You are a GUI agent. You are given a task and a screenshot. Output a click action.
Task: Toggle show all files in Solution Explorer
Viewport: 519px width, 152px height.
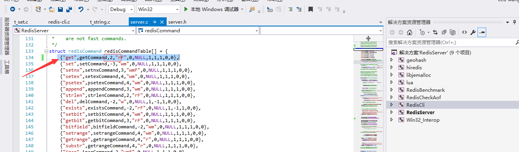coord(453,32)
